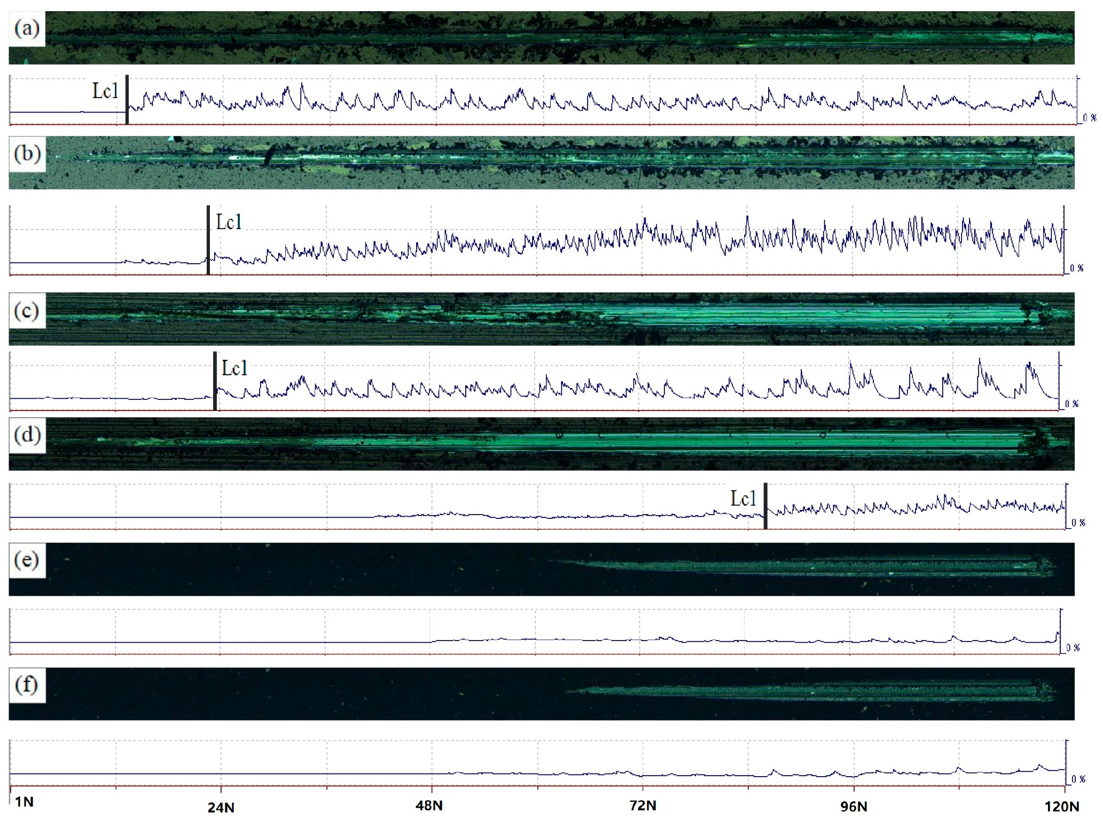Click the 1N axis label
The height and width of the screenshot is (829, 1103).
24,802
